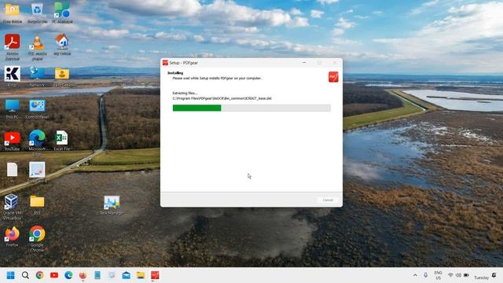Switch ENG US input language
The image size is (503, 283).
[438, 275]
